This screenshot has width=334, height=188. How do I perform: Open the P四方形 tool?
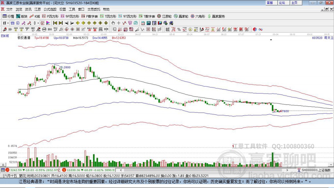click(x=50, y=16)
